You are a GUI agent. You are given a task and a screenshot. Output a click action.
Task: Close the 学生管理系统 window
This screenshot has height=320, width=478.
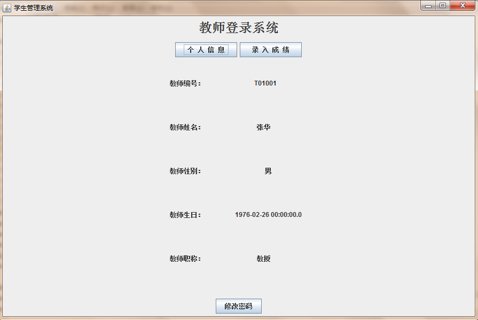(x=463, y=6)
